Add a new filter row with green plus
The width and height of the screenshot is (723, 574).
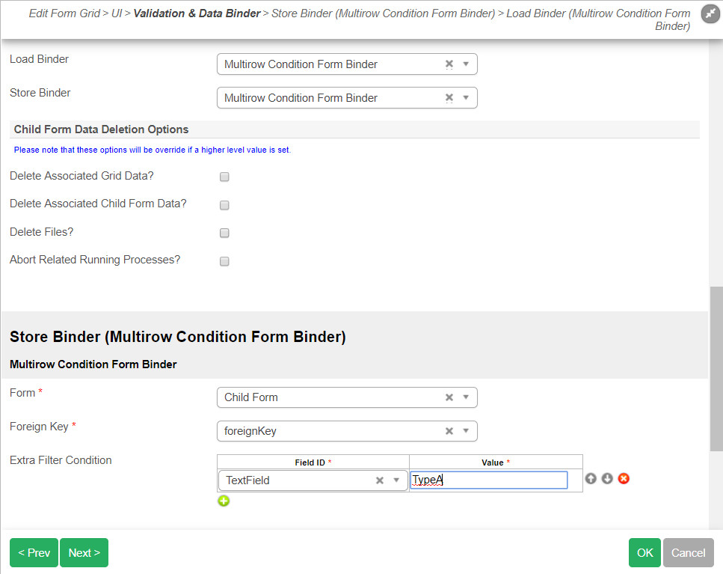(224, 501)
